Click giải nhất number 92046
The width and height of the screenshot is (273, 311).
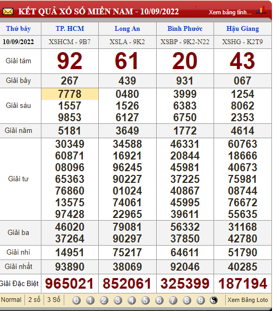[x=185, y=267]
